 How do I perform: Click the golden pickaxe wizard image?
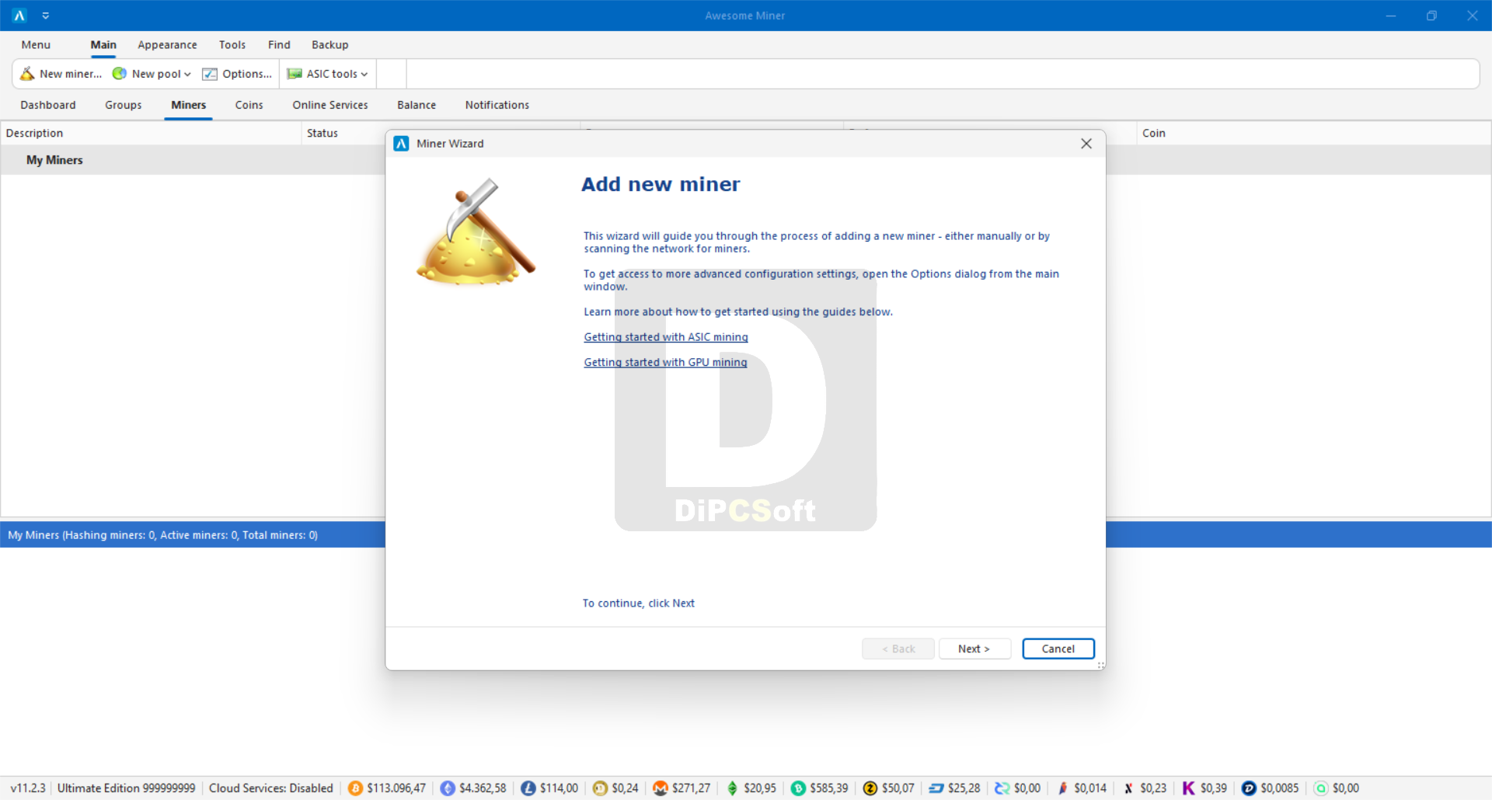point(476,231)
